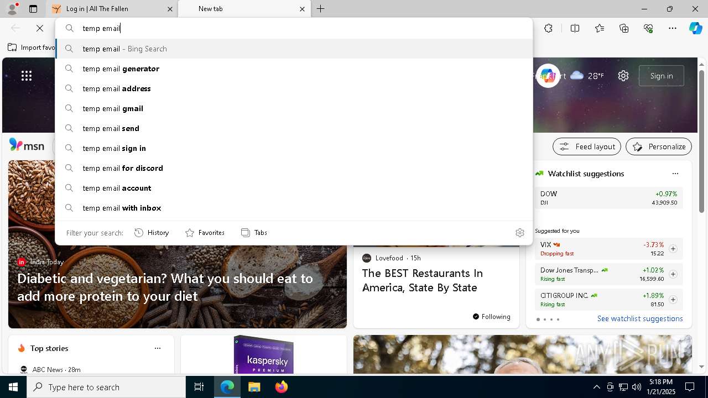Pick 'temp email with inbox' suggestion

294,208
